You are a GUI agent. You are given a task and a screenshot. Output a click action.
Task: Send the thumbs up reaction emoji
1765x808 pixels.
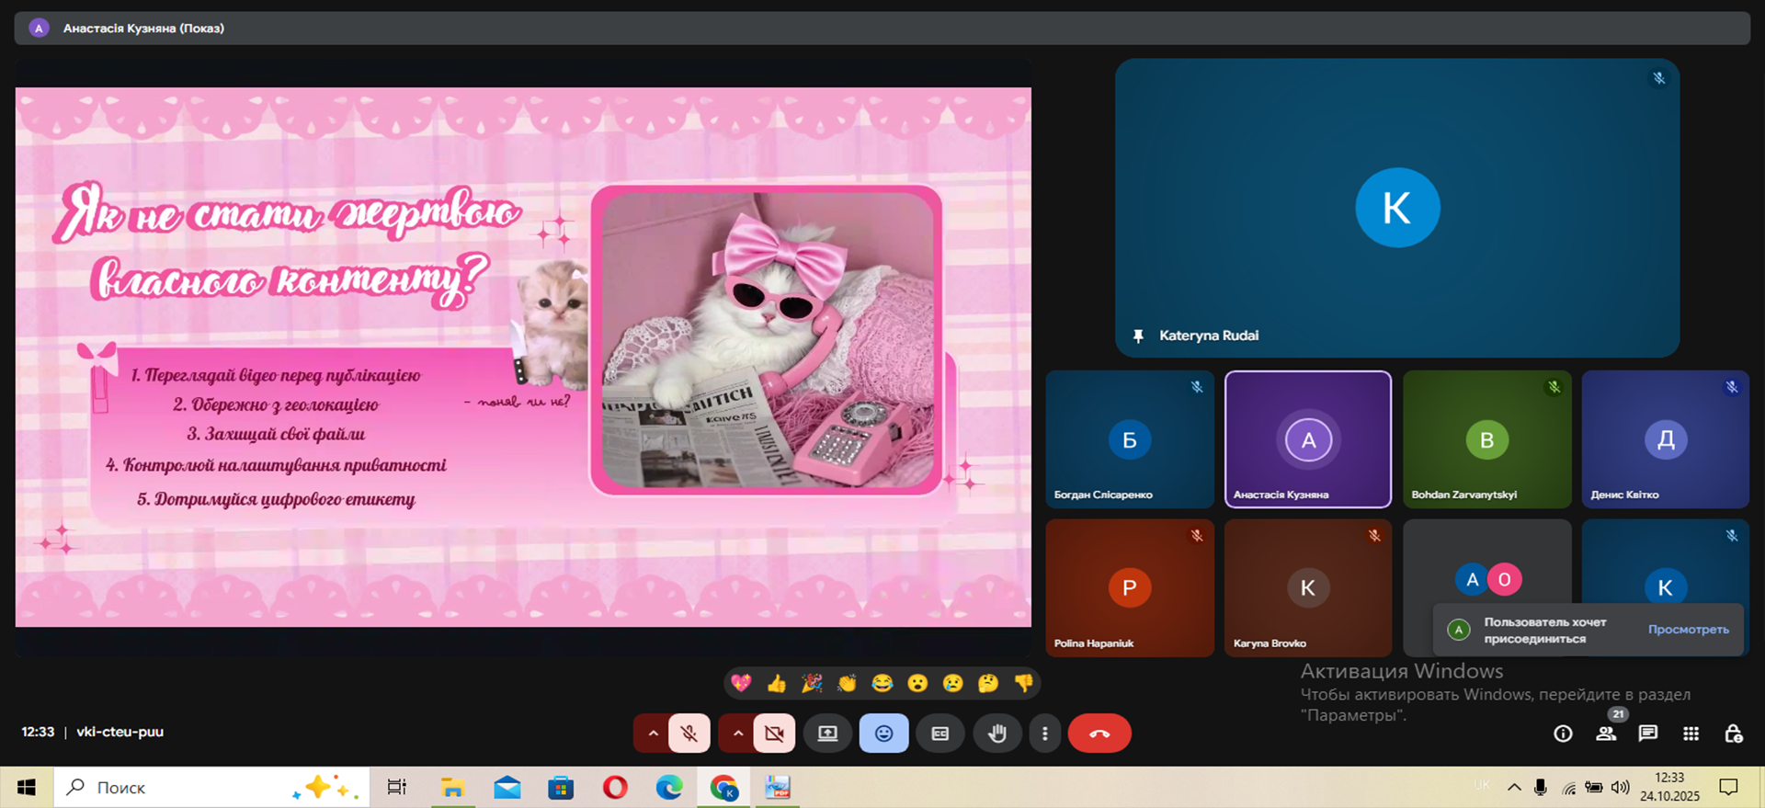[x=777, y=683]
